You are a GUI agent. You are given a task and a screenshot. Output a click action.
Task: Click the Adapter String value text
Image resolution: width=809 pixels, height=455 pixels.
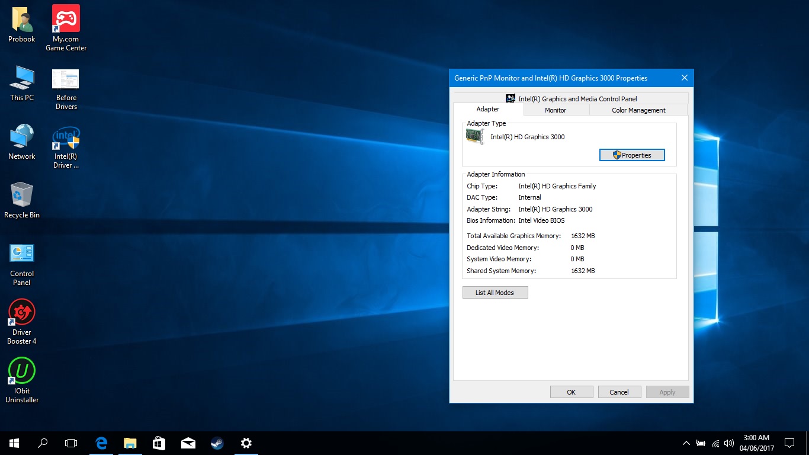pos(556,209)
